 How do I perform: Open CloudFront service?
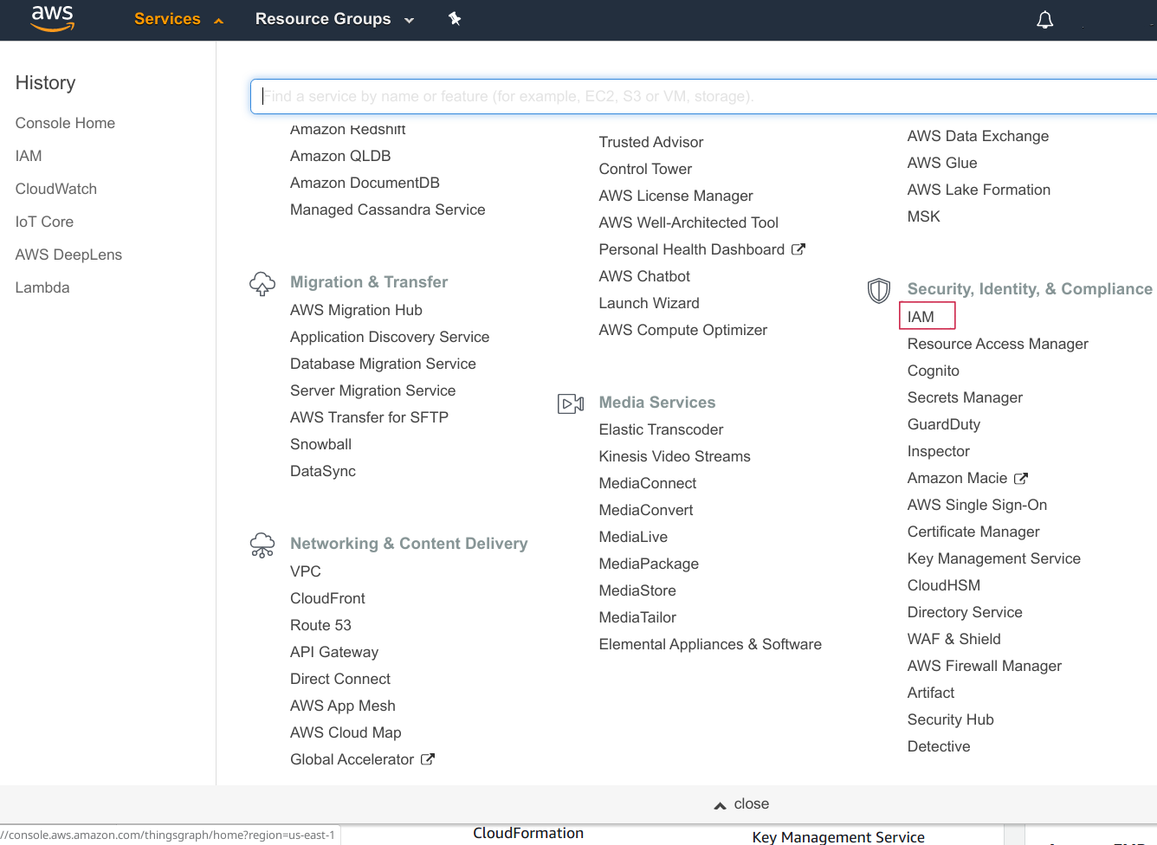point(327,598)
